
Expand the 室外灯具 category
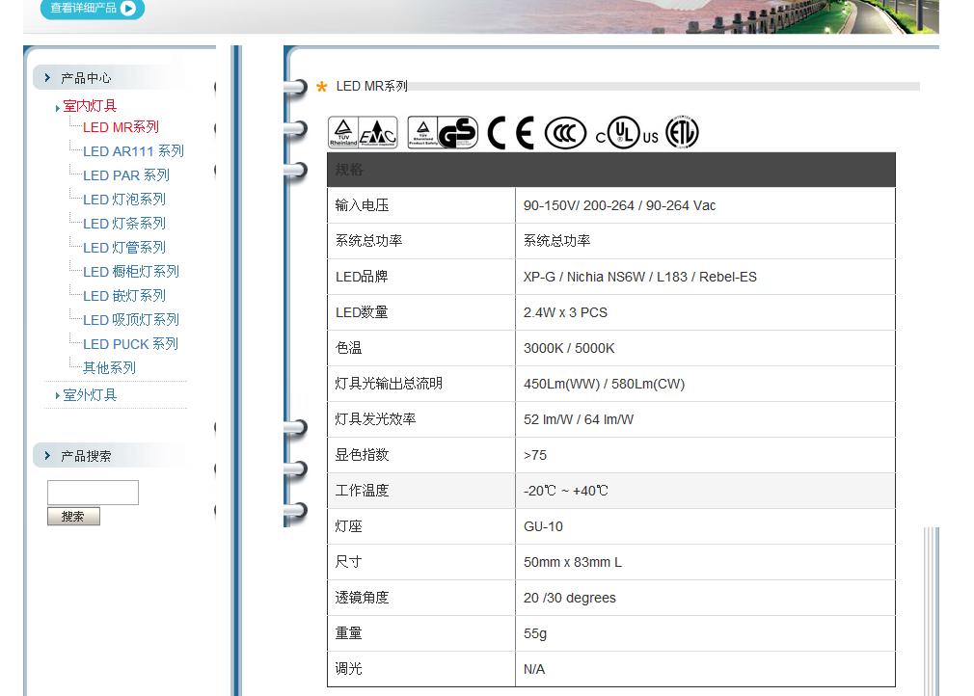[x=90, y=395]
